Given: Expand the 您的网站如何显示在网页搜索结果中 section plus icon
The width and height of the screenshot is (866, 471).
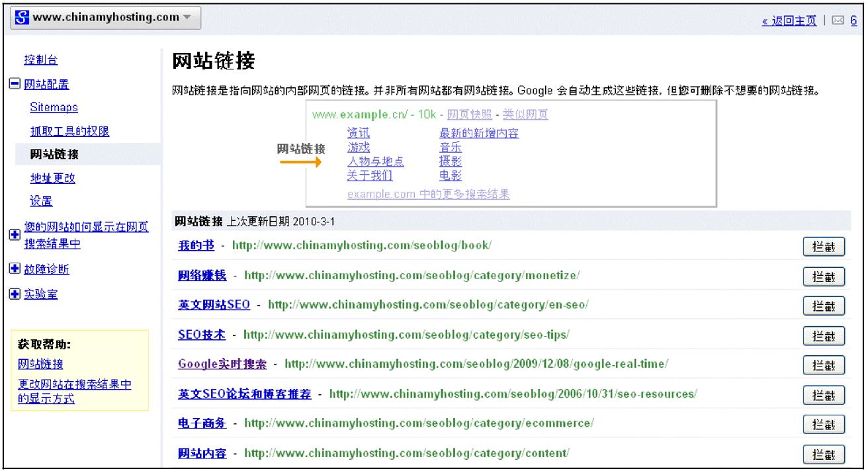Looking at the screenshot, I should tap(16, 235).
